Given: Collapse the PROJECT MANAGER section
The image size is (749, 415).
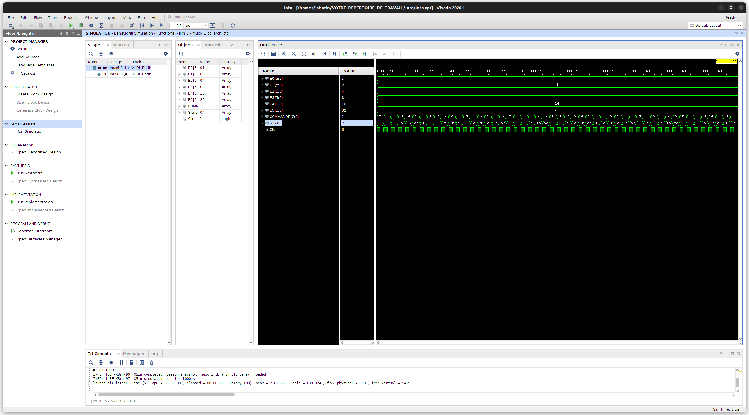Looking at the screenshot, I should pos(6,41).
